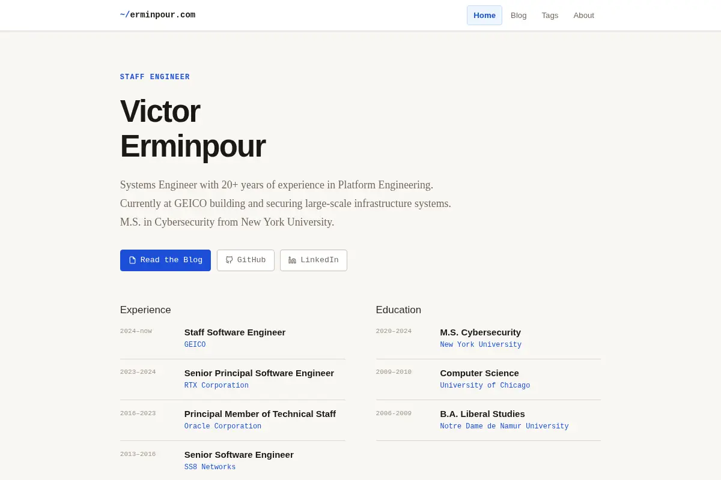This screenshot has height=480, width=721.
Task: Click the Senior Software Engineer title
Action: pyautogui.click(x=239, y=455)
